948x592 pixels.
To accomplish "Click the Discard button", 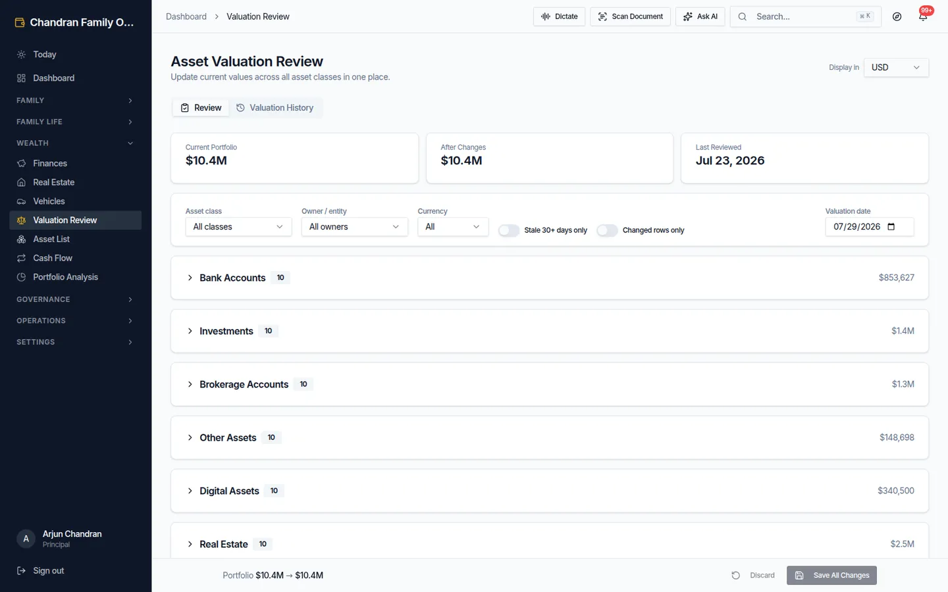I will tap(754, 576).
